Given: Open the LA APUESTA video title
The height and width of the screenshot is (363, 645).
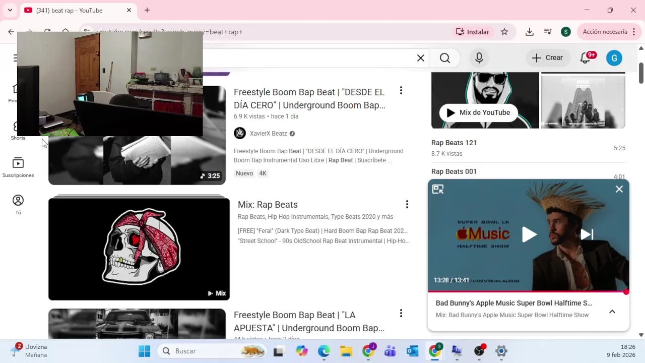Looking at the screenshot, I should 309,322.
